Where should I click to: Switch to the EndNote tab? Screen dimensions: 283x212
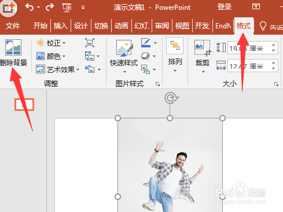(223, 25)
